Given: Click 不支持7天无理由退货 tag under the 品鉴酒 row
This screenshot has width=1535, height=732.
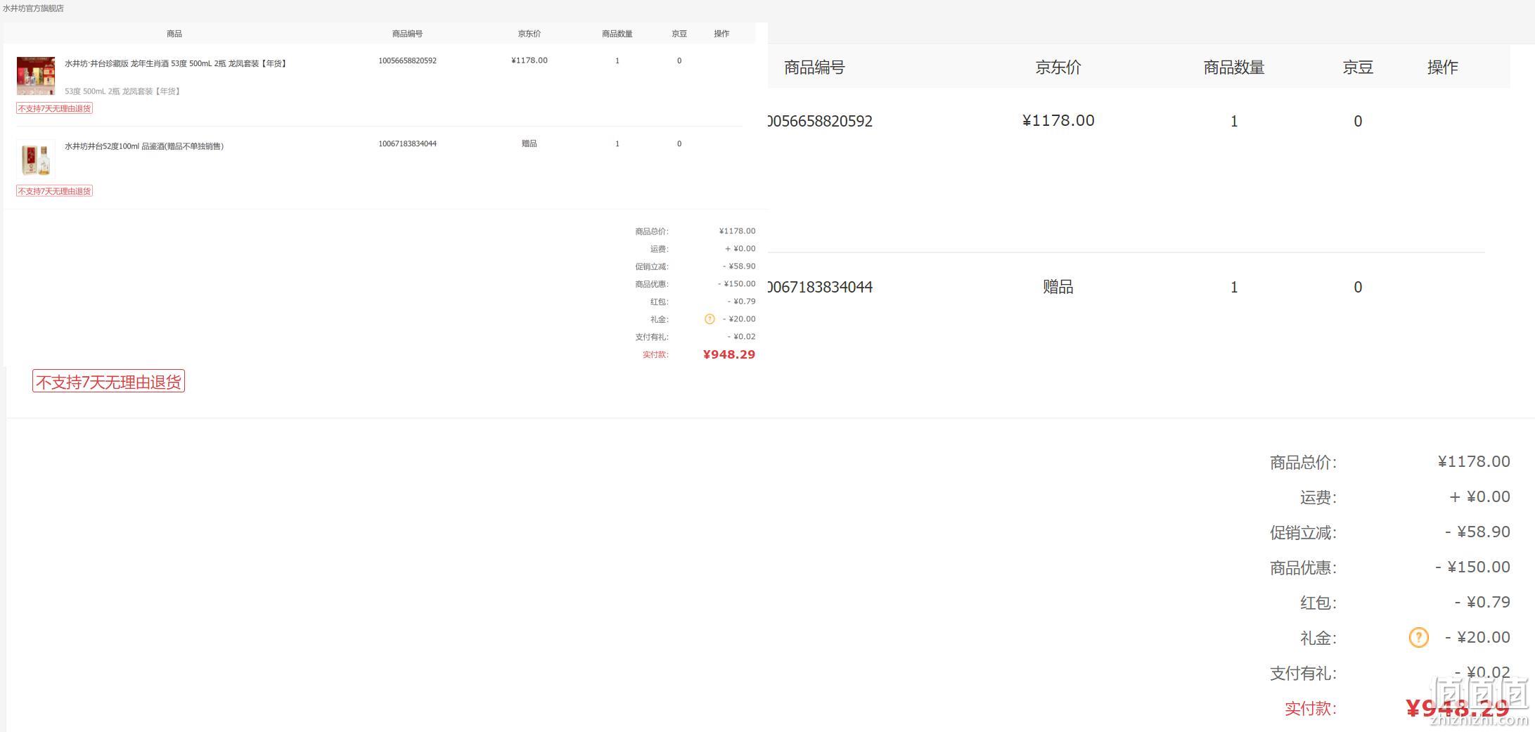Looking at the screenshot, I should click(55, 191).
